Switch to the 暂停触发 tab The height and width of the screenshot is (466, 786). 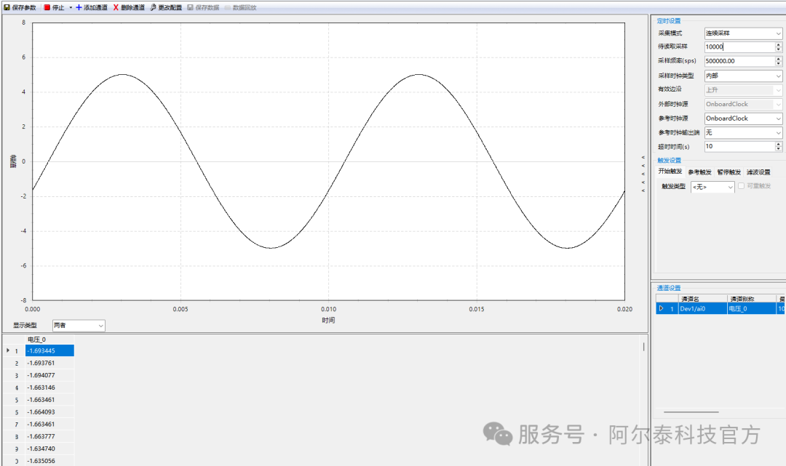pos(729,172)
